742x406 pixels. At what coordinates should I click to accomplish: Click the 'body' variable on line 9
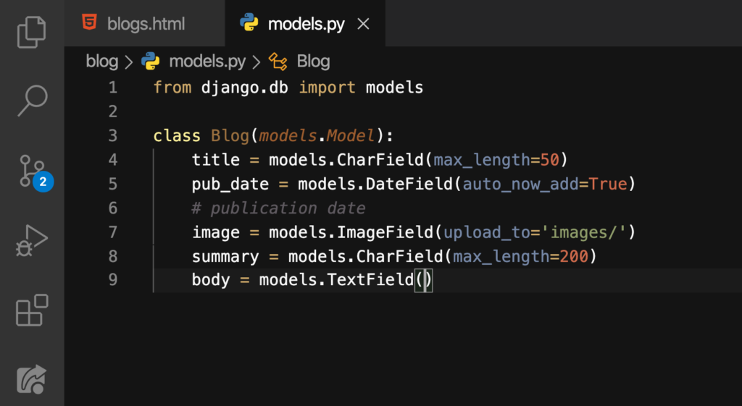[x=211, y=280]
